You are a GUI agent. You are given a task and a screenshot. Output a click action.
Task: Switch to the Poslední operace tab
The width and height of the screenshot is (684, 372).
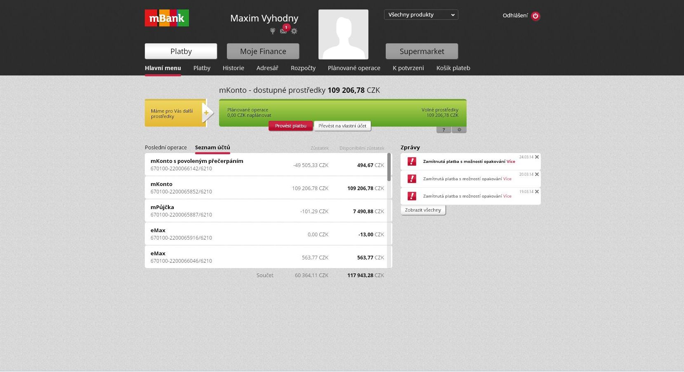[165, 148]
